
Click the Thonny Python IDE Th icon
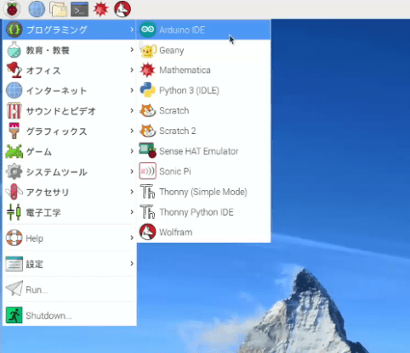147,212
